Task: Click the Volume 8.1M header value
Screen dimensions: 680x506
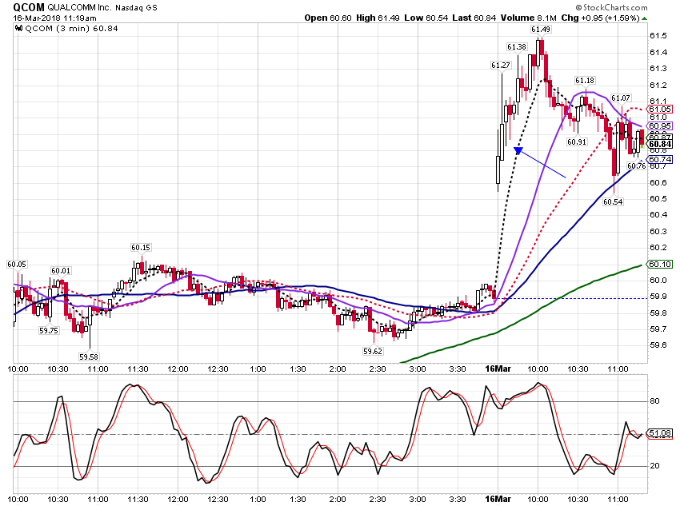Action: click(528, 18)
